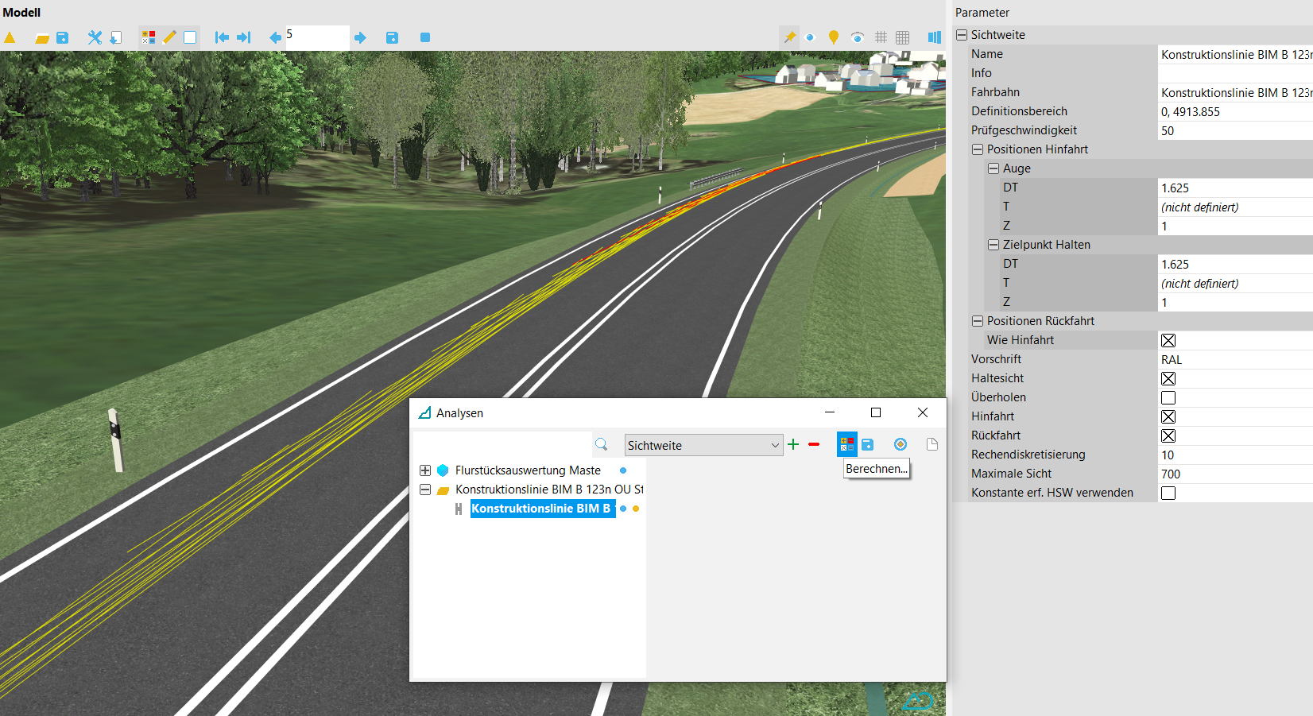Click the blank document icon in Analysen
This screenshot has width=1313, height=716.
point(932,444)
